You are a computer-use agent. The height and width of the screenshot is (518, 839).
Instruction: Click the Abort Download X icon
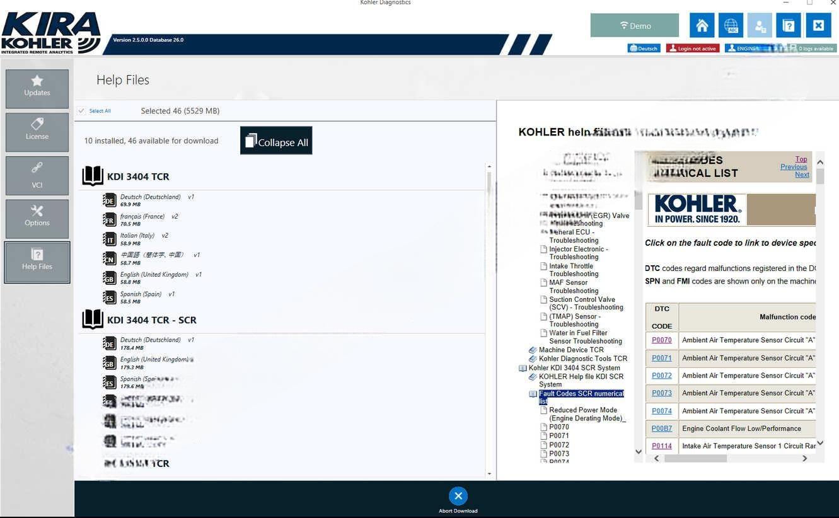(458, 496)
